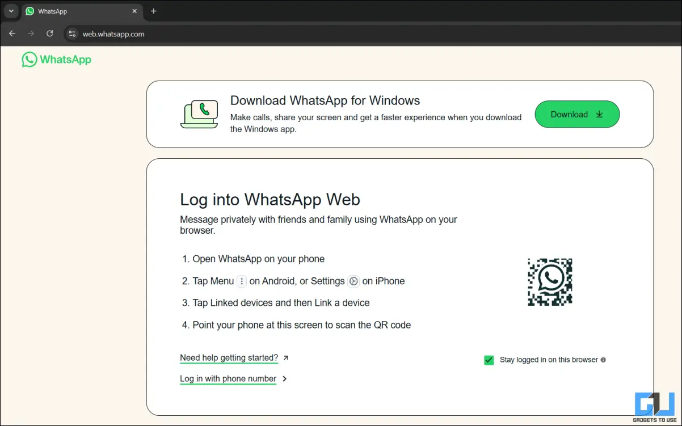Screen dimensions: 682x426
Task: Uncheck Stay logged in on this browser
Action: [489, 360]
